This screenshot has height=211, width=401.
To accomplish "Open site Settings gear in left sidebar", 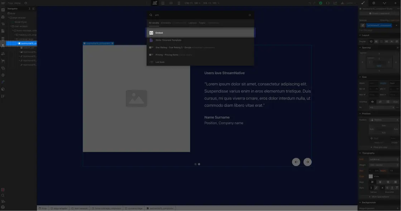I will (x=3, y=75).
